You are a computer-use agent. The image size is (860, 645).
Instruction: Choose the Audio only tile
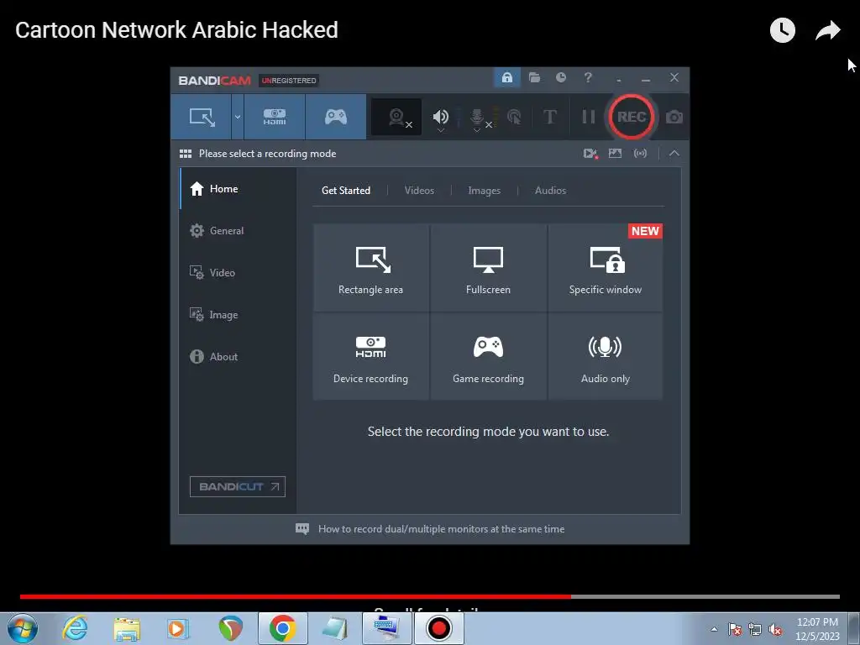pos(605,356)
